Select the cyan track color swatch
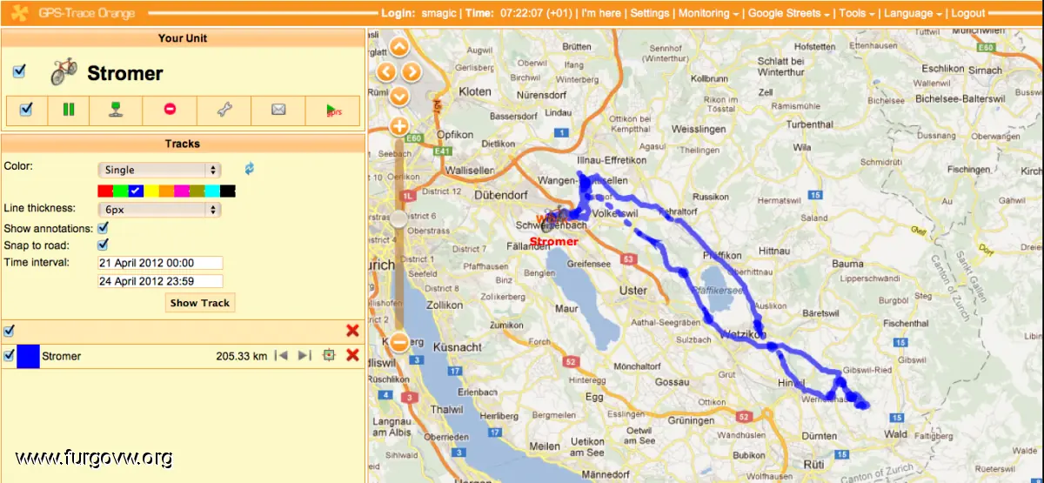Viewport: 1044px width, 483px height. (x=212, y=190)
